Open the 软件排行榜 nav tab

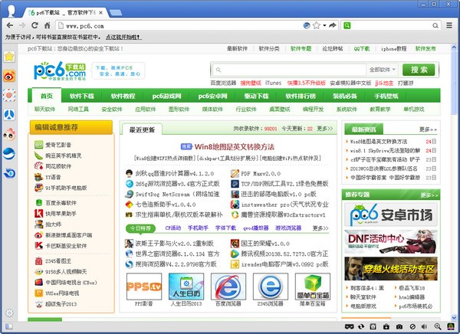(x=301, y=96)
